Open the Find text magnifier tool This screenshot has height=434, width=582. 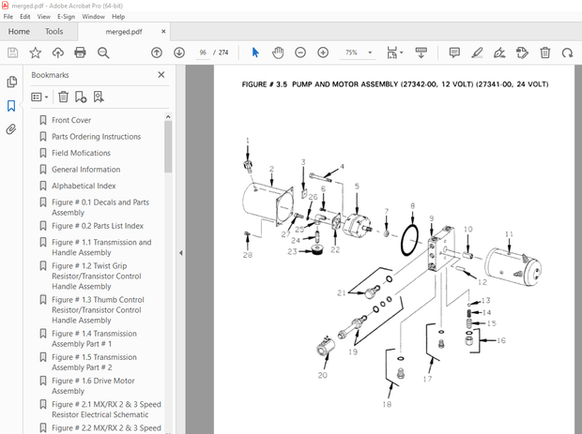103,52
